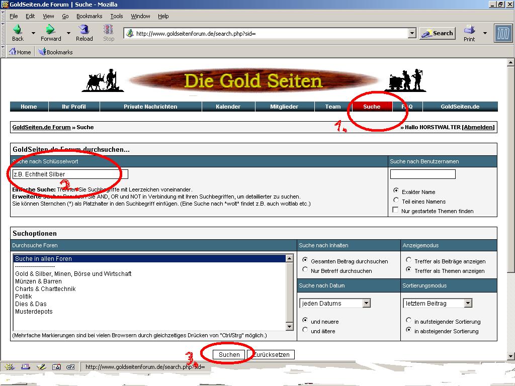Click the Suchen submit button
Screen dimensions: 515x386
click(x=229, y=354)
